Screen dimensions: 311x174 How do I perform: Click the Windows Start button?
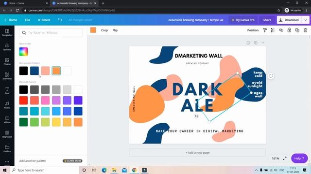pyautogui.click(x=5, y=170)
